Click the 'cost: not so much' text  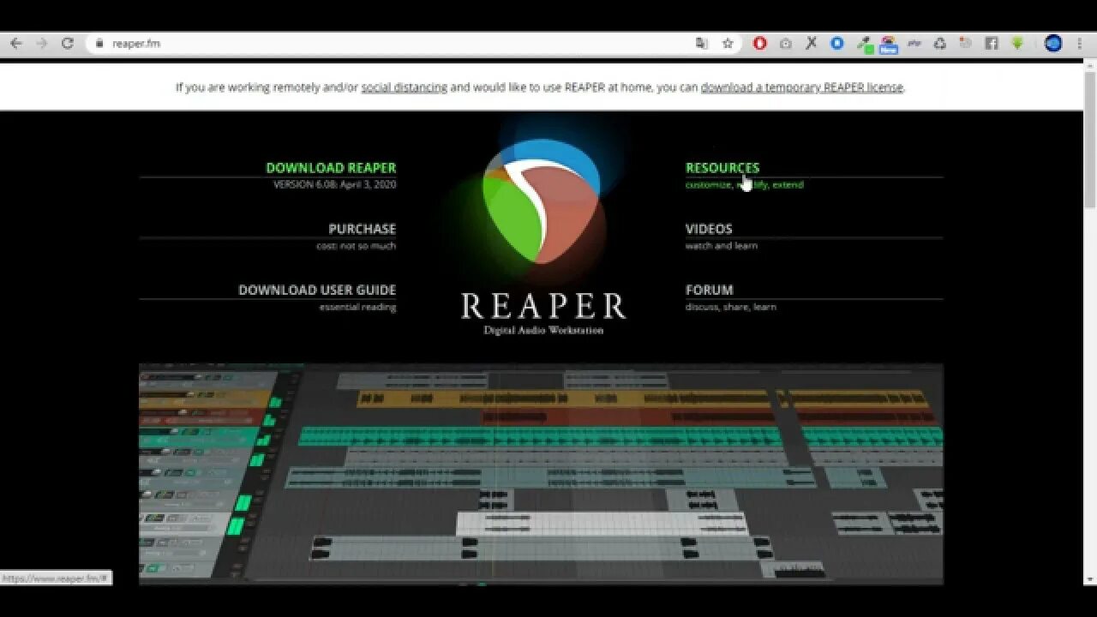(357, 246)
